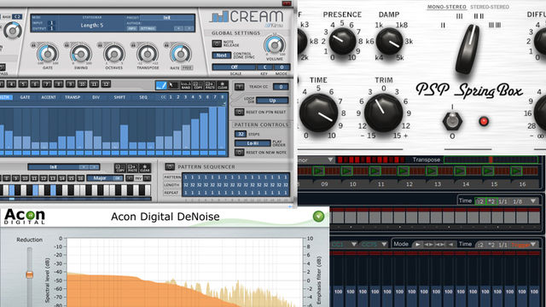Open the Key dropdown showing C

click(x=264, y=67)
